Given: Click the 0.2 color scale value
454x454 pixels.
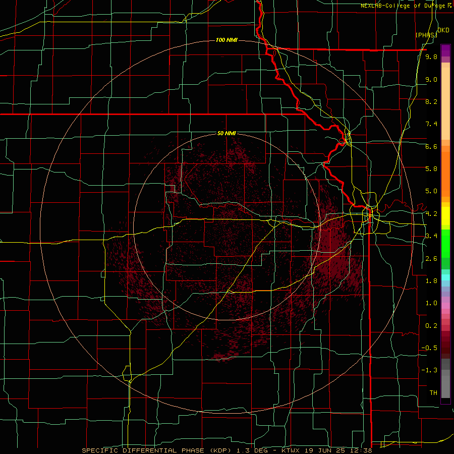Looking at the screenshot, I should (431, 326).
